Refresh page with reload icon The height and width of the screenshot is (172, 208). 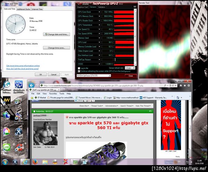coord(173,86)
